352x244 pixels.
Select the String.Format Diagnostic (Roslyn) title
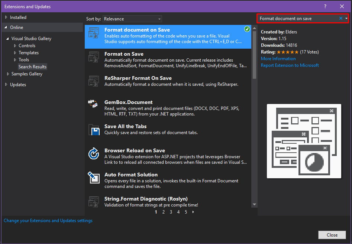146,199
